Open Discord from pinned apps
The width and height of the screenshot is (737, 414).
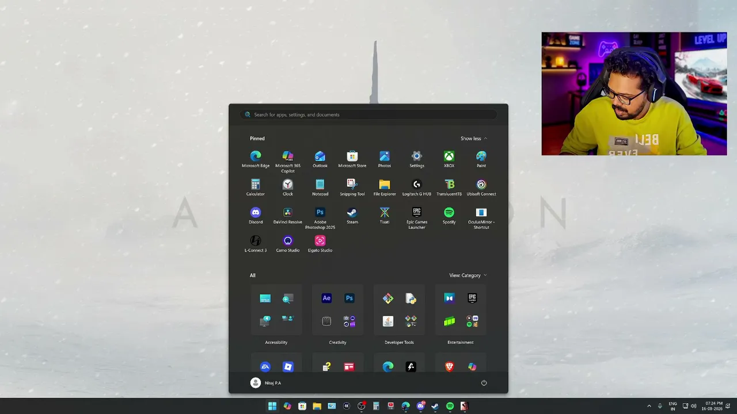click(x=256, y=215)
